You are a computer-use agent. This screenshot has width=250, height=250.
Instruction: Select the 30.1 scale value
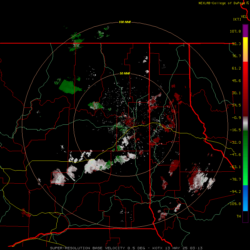click(236, 93)
